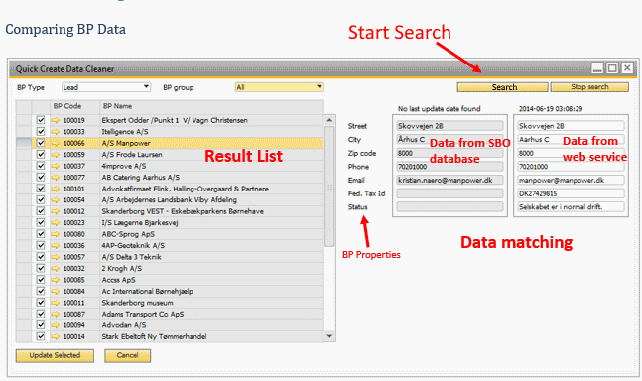
Task: Uncheck ABC-Sprog ApS row checkbox
Action: [41, 234]
